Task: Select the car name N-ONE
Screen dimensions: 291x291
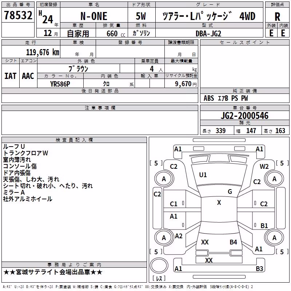Action: point(94,16)
